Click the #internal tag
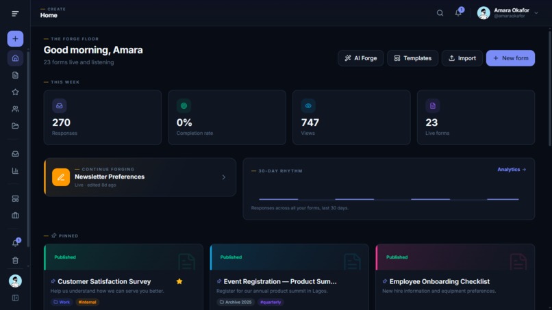The image size is (552, 310). tap(87, 302)
